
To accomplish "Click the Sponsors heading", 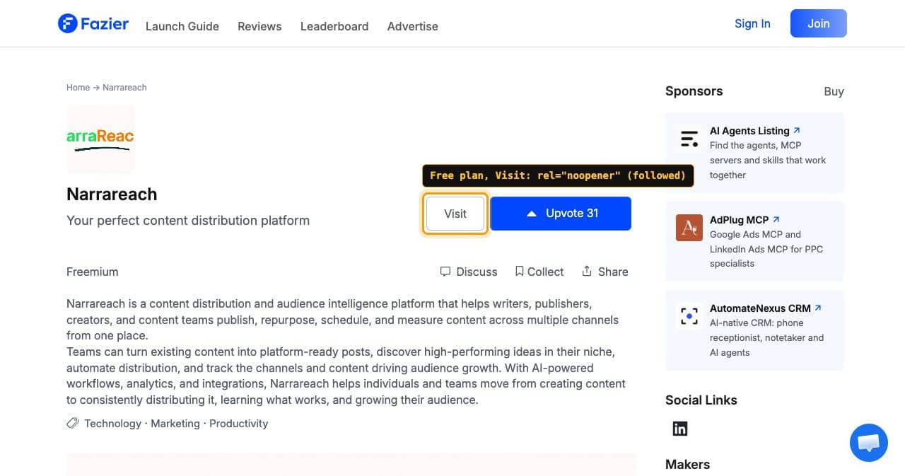I will pos(694,91).
